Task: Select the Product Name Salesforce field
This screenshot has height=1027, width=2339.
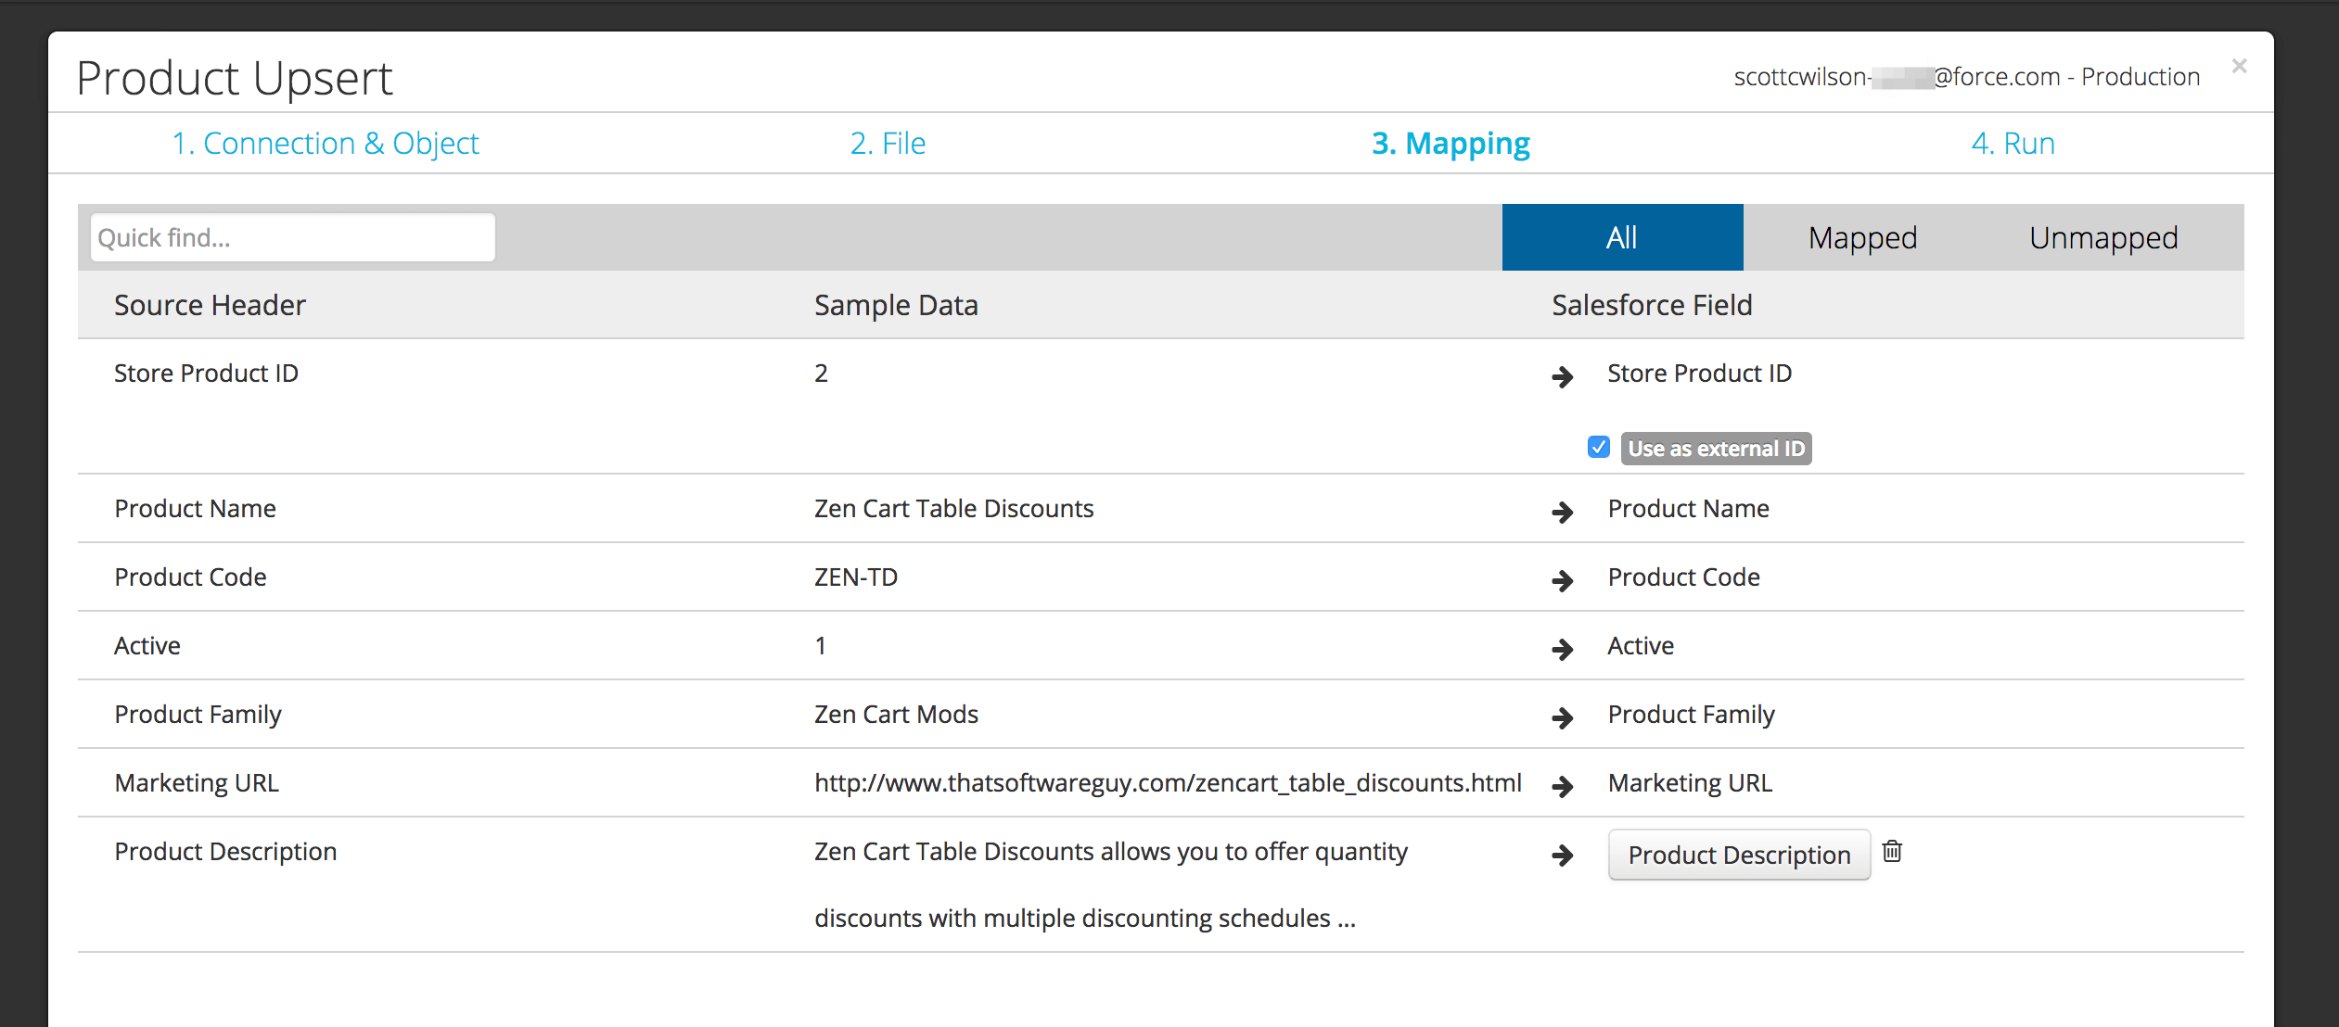Action: tap(1688, 508)
